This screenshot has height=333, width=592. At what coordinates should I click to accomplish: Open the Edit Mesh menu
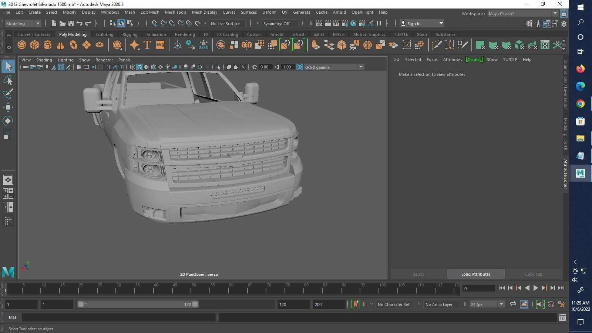pyautogui.click(x=150, y=12)
